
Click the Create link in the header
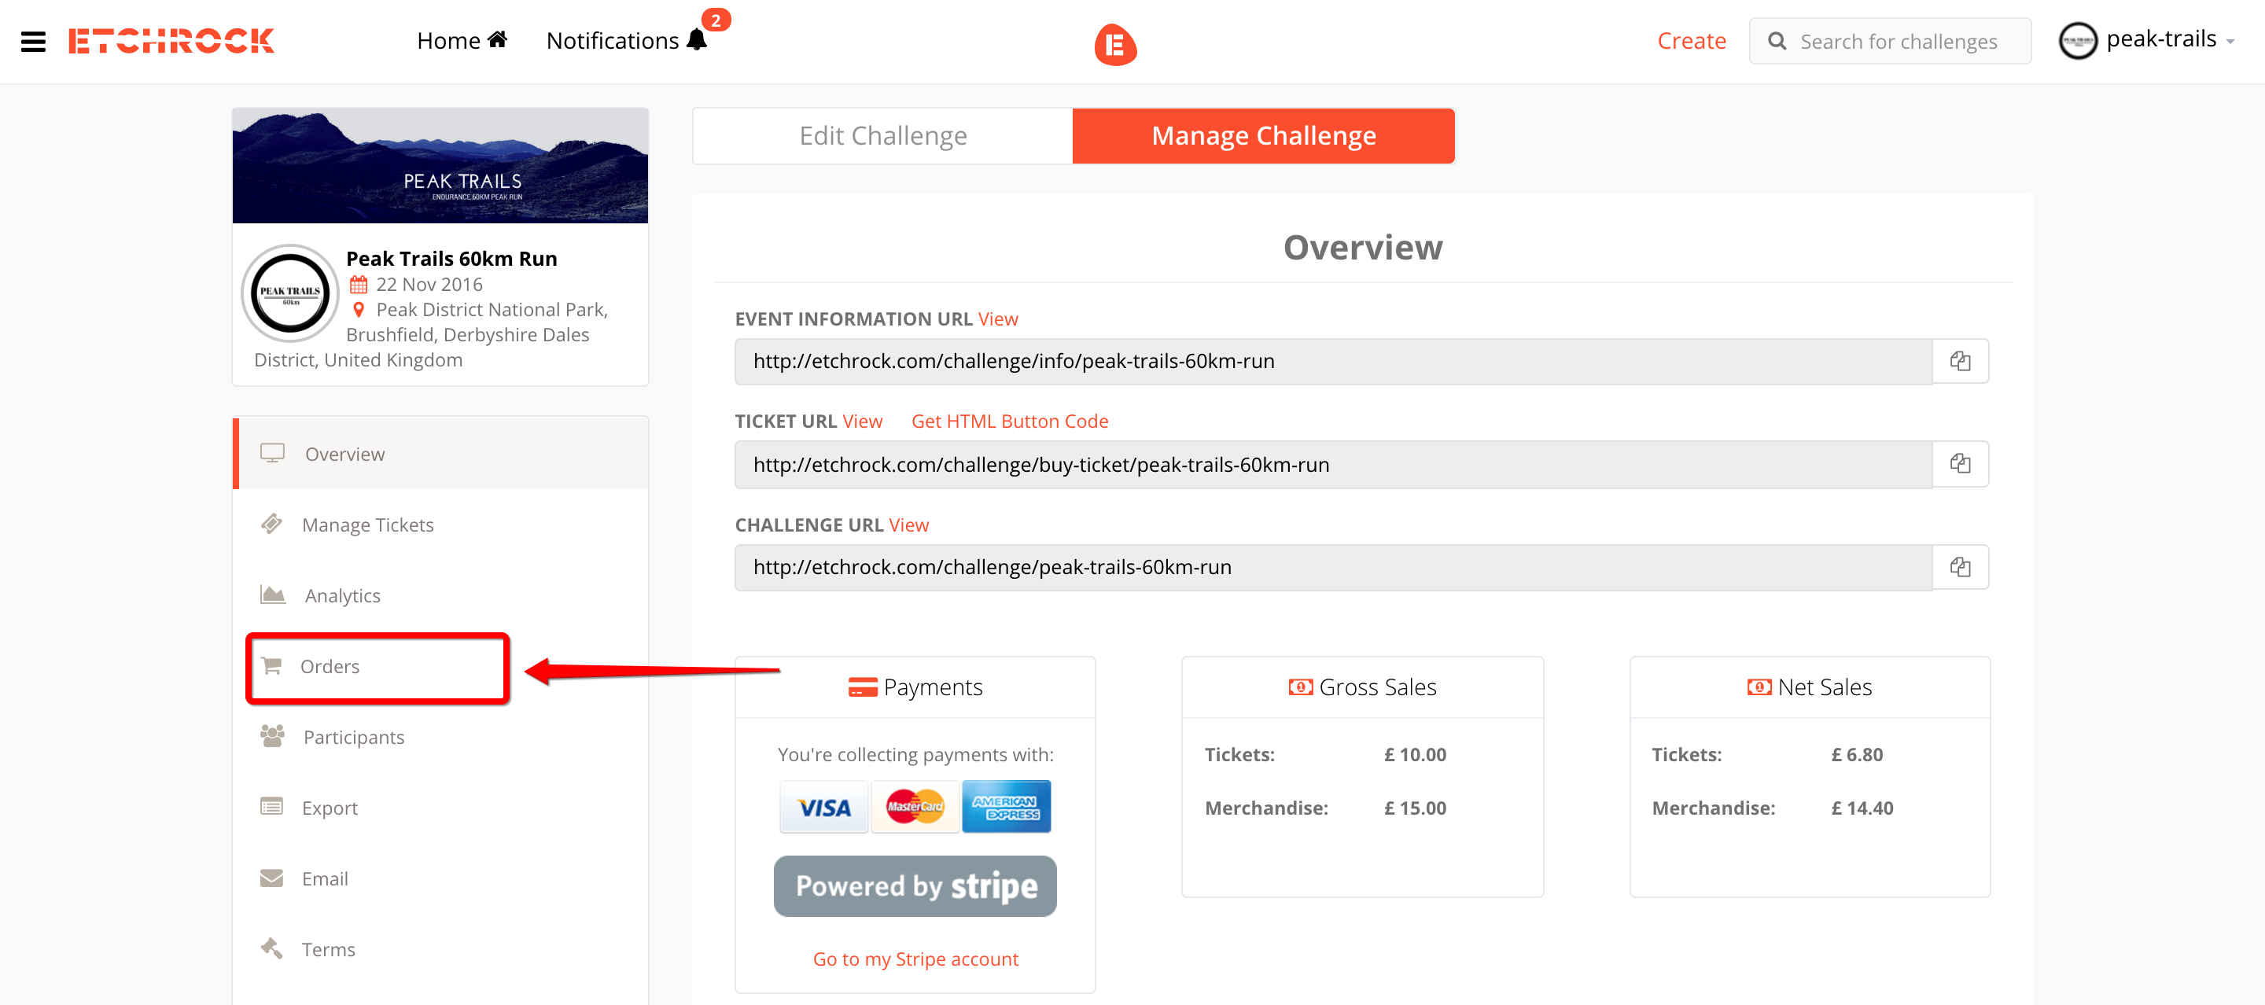[1691, 40]
